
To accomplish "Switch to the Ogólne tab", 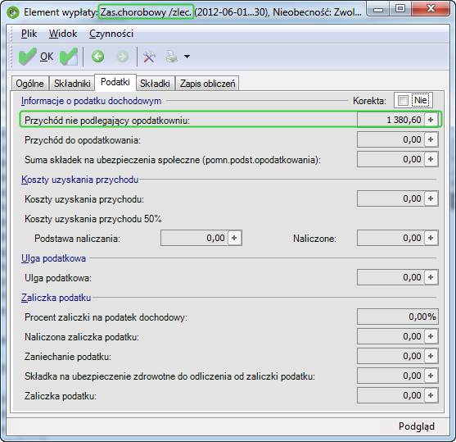I will pyautogui.click(x=30, y=84).
